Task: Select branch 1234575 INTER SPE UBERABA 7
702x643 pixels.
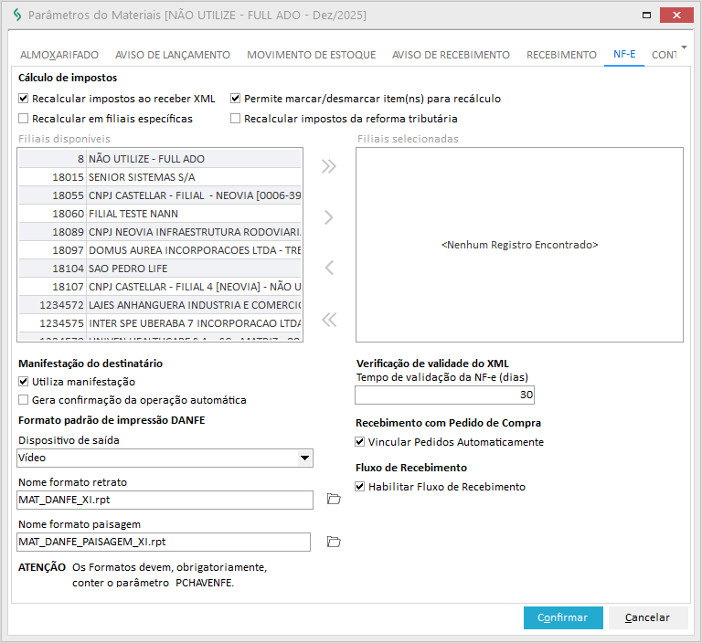Action: coord(160,323)
